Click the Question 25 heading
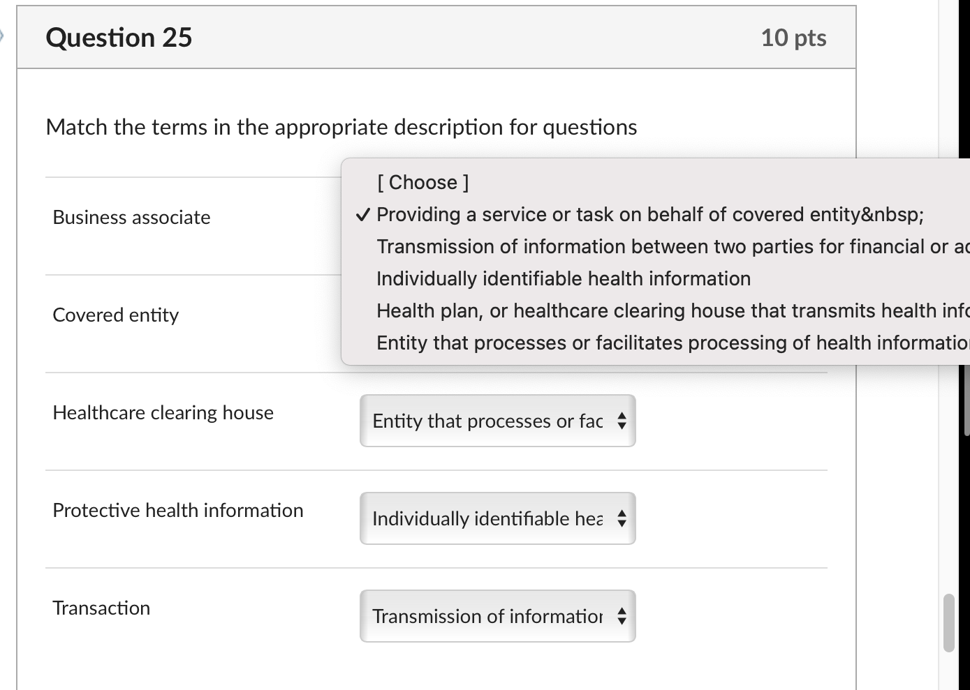The image size is (970, 690). click(119, 38)
